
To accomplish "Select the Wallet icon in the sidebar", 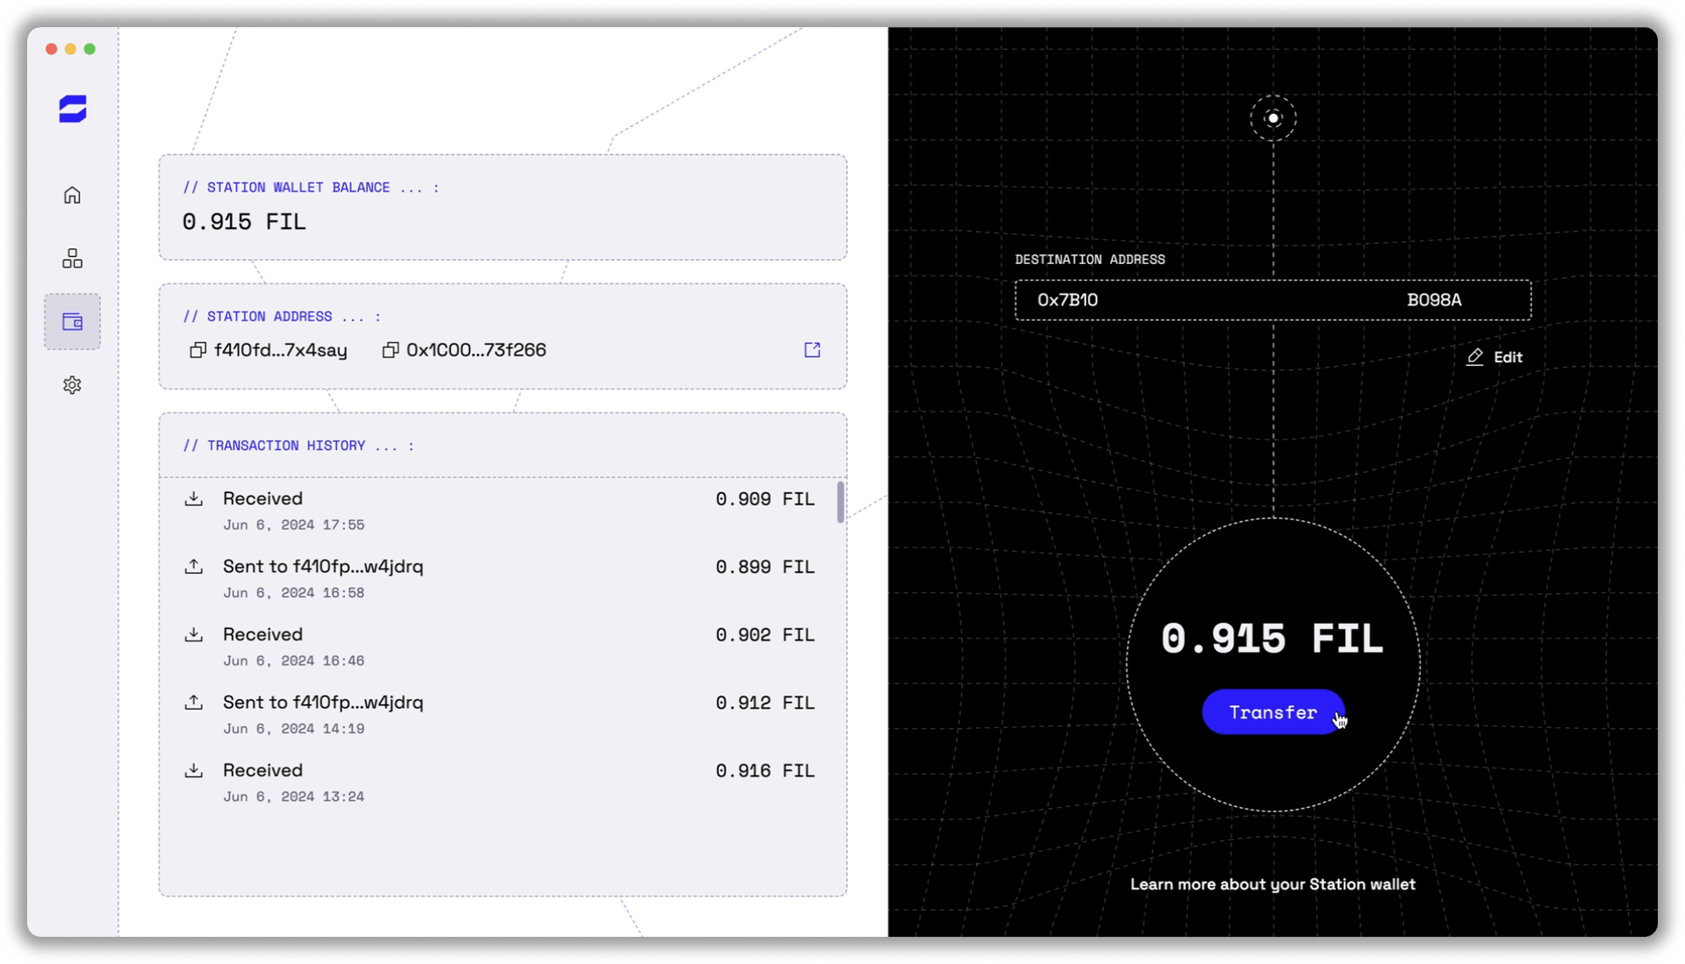I will point(72,321).
